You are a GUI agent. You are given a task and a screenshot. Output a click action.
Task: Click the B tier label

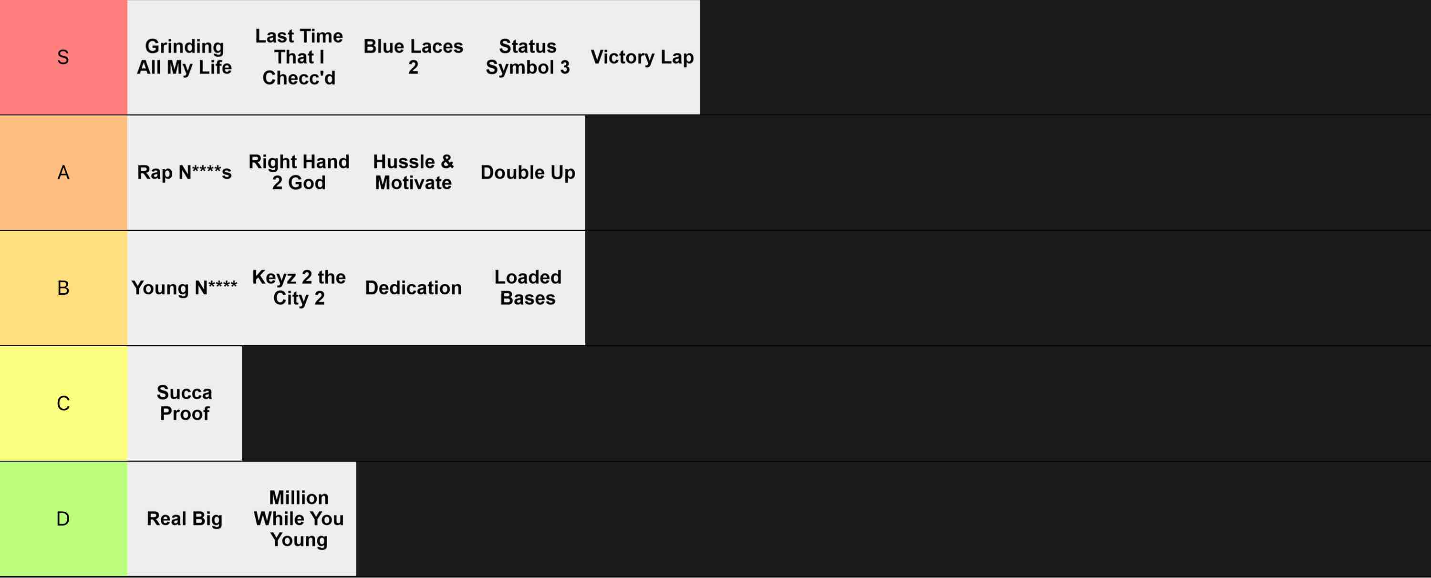coord(63,288)
